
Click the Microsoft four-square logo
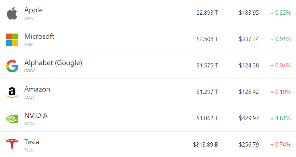[12, 40]
